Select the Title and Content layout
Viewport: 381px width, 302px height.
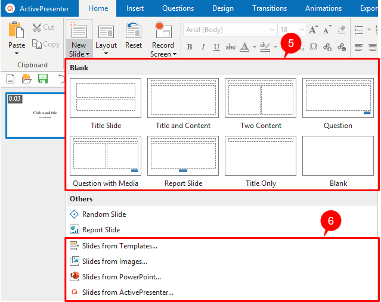tap(183, 98)
